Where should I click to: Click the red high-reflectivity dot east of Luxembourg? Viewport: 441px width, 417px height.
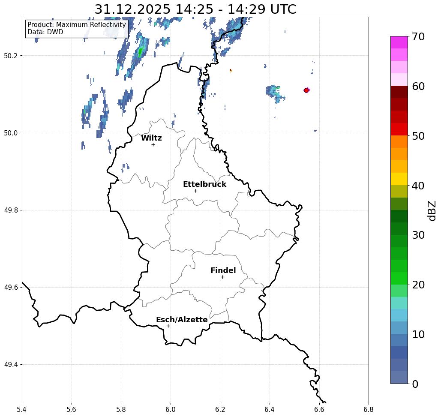306,90
